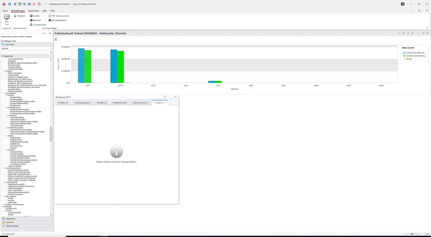Collapse the Lagerbewegungen tree node

pos(5,168)
